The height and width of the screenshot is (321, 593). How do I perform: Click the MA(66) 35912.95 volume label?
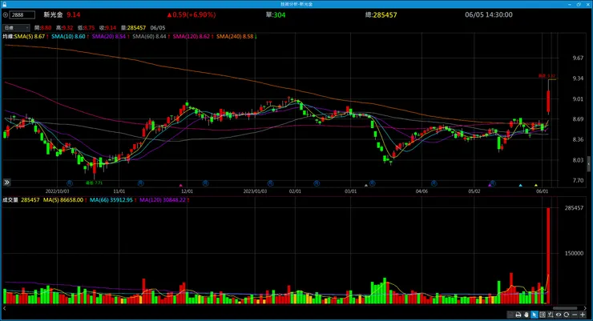[111, 200]
